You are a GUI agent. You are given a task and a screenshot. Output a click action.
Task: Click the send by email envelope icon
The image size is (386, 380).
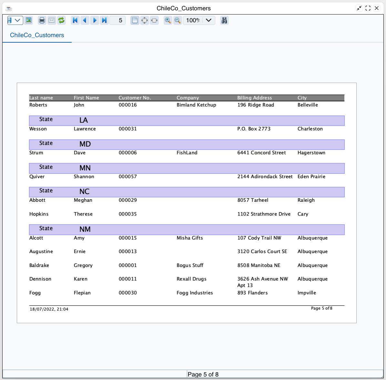pos(52,20)
